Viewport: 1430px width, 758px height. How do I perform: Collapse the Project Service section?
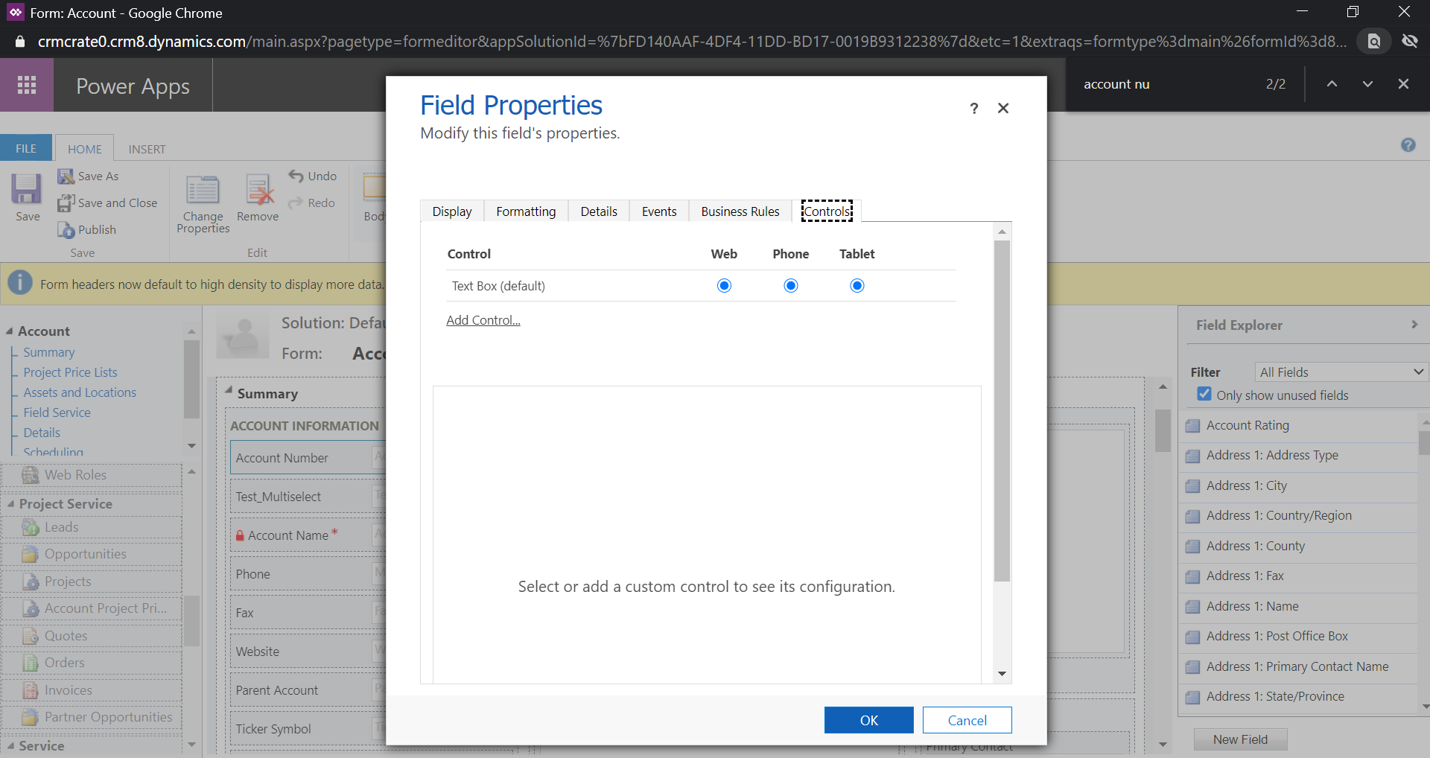coord(11,503)
